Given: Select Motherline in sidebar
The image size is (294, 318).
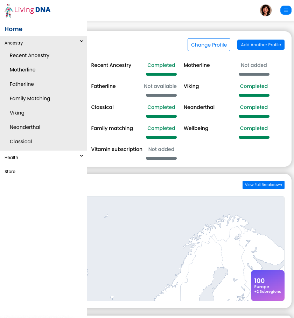Looking at the screenshot, I should (x=22, y=70).
